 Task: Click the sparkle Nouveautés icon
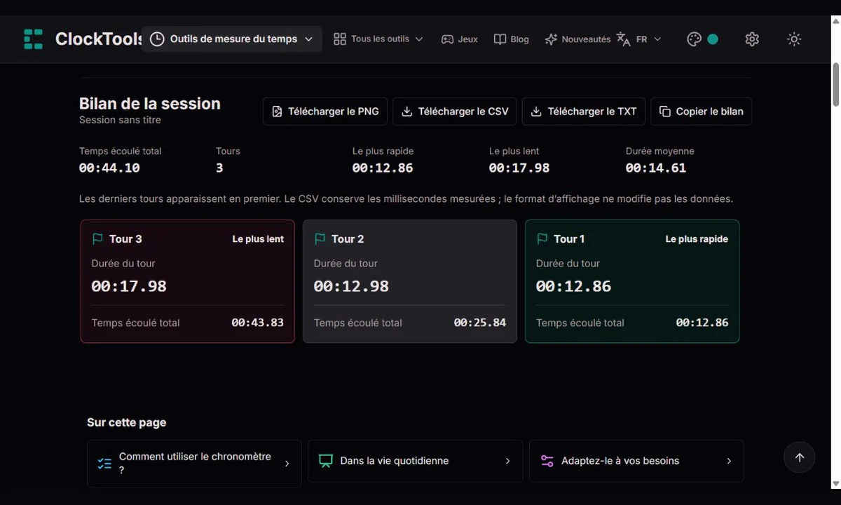pyautogui.click(x=551, y=39)
